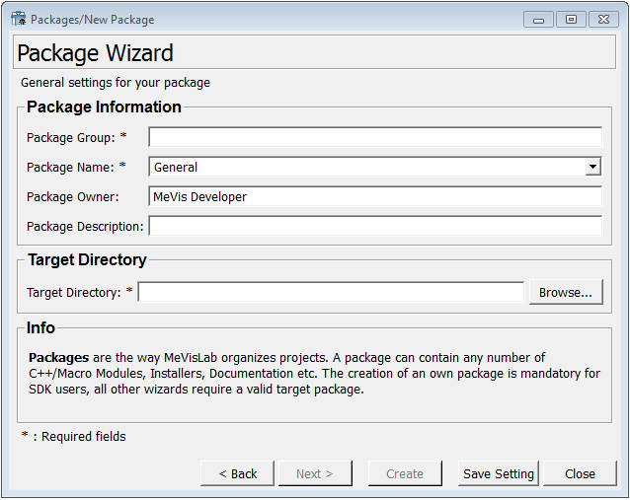Open the Package Name dropdown arrow
This screenshot has width=630, height=500.
(592, 167)
